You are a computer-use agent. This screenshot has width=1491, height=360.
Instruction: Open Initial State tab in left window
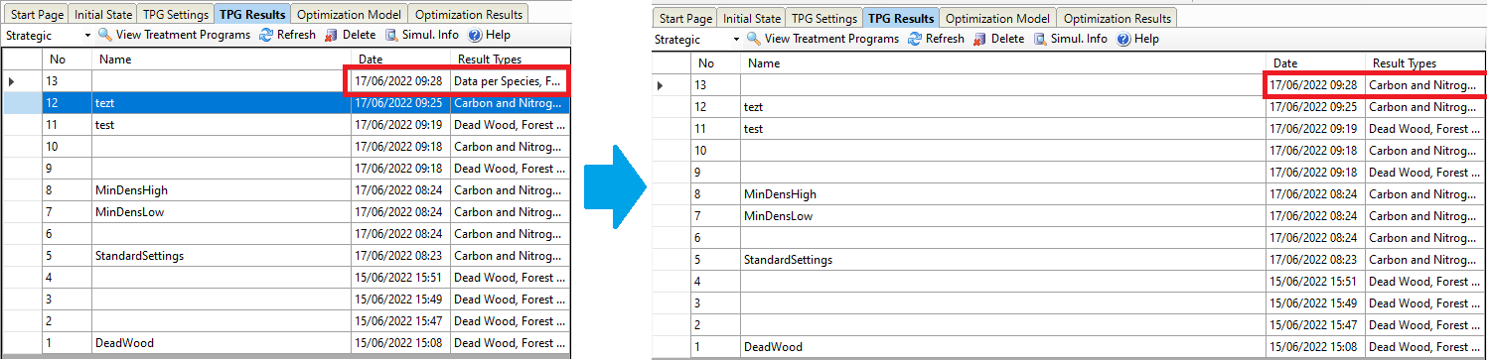102,15
